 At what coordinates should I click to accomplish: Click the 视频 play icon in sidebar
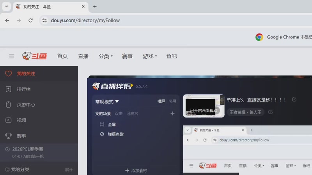8,120
